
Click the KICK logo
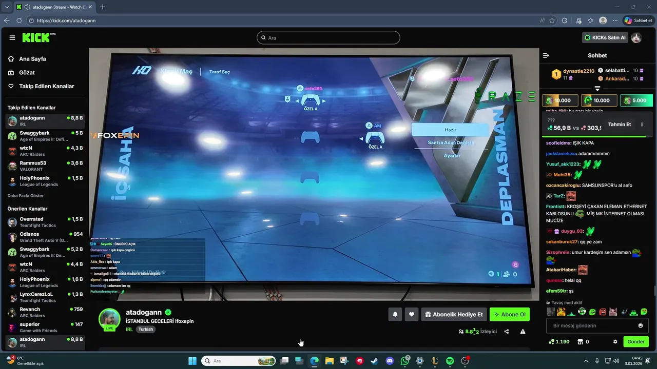point(38,37)
